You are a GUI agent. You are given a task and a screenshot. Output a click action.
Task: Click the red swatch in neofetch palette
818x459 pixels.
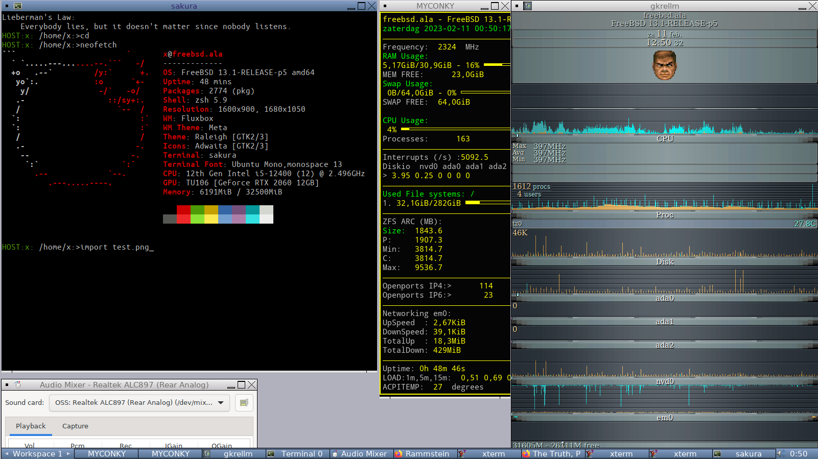pyautogui.click(x=183, y=210)
